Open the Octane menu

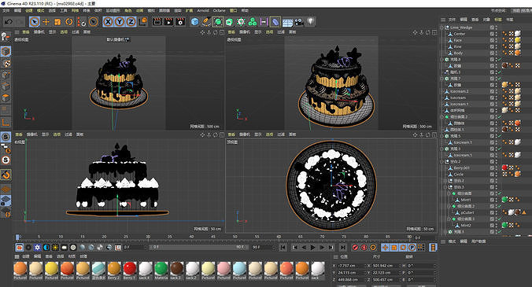coord(220,10)
